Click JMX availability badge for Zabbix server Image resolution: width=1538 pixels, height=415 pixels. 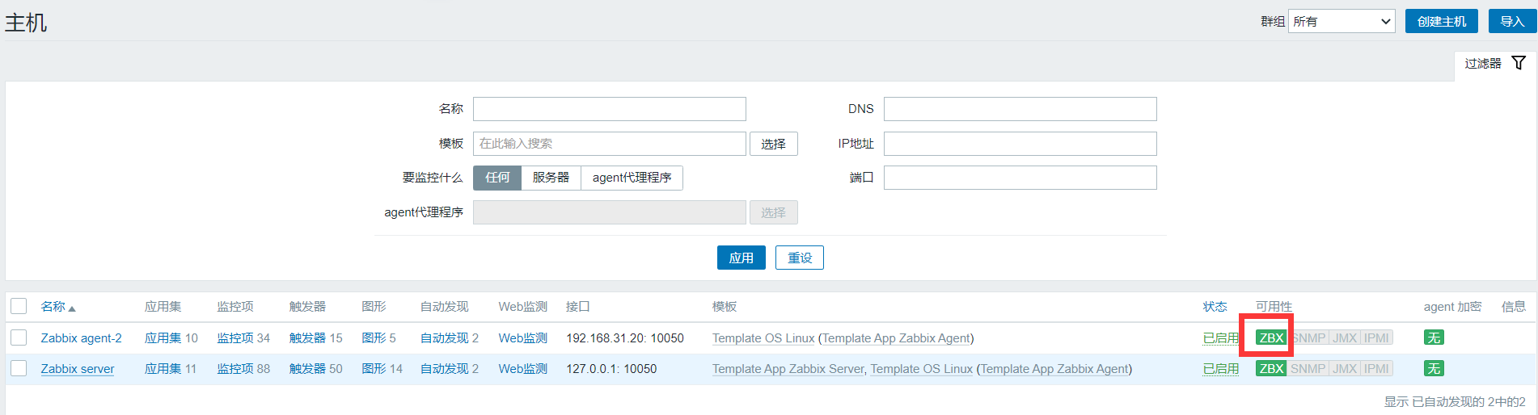[x=1345, y=369]
